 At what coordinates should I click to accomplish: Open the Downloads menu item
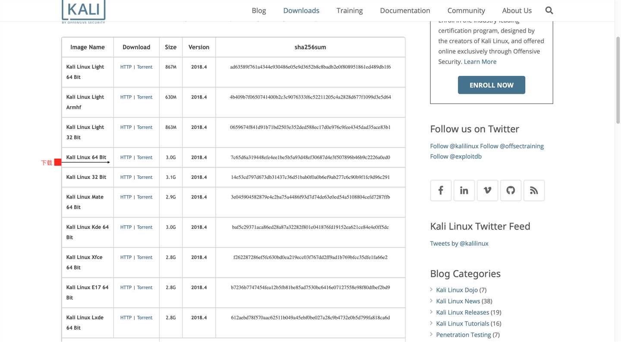(x=301, y=10)
